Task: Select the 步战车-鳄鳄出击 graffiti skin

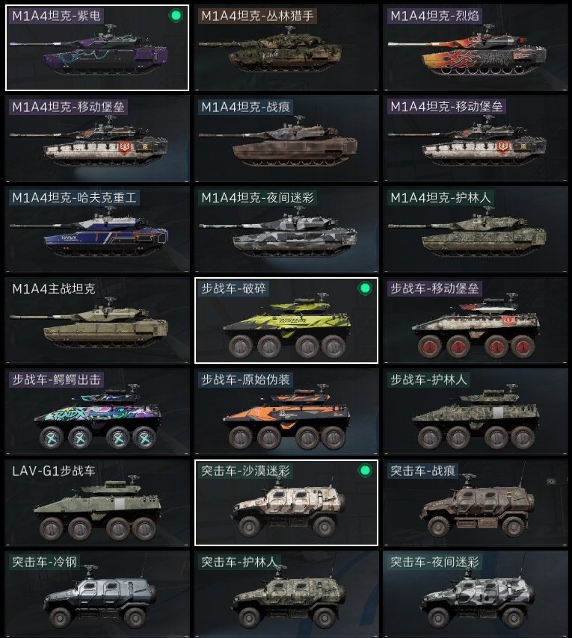Action: point(97,412)
